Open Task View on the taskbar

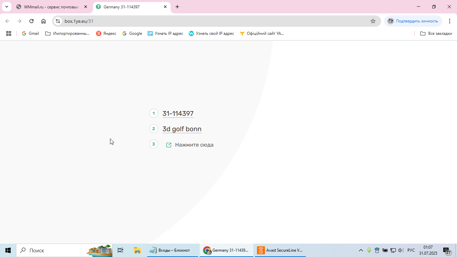tap(120, 250)
